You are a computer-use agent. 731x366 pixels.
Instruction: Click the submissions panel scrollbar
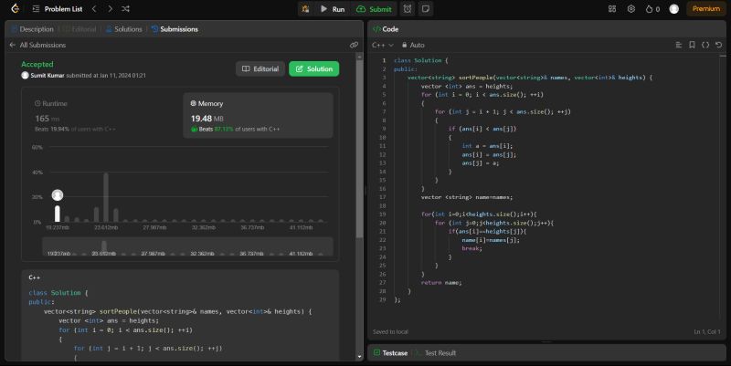coord(359,149)
